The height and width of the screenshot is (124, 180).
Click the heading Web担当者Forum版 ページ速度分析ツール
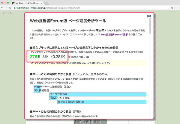[68, 21]
